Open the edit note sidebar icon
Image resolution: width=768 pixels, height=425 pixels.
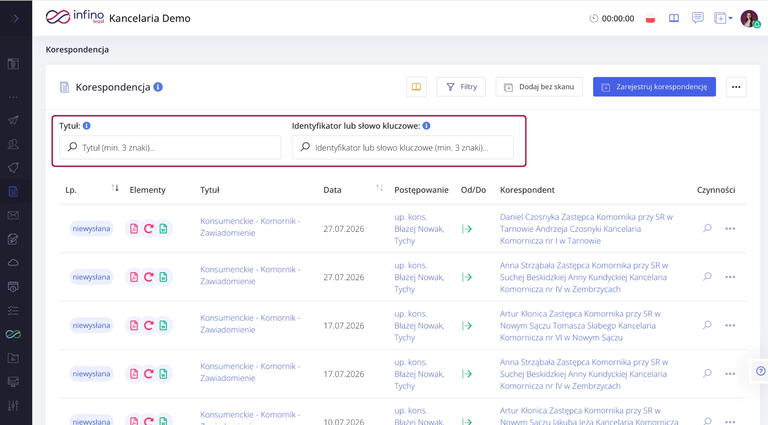point(13,239)
